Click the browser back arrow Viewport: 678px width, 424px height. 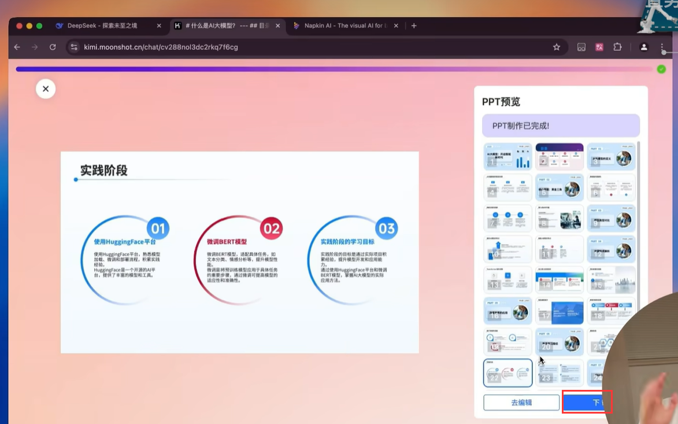click(x=17, y=47)
